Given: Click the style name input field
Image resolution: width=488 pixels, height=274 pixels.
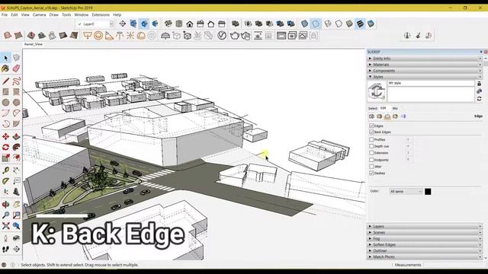Looking at the screenshot, I should click(x=431, y=83).
